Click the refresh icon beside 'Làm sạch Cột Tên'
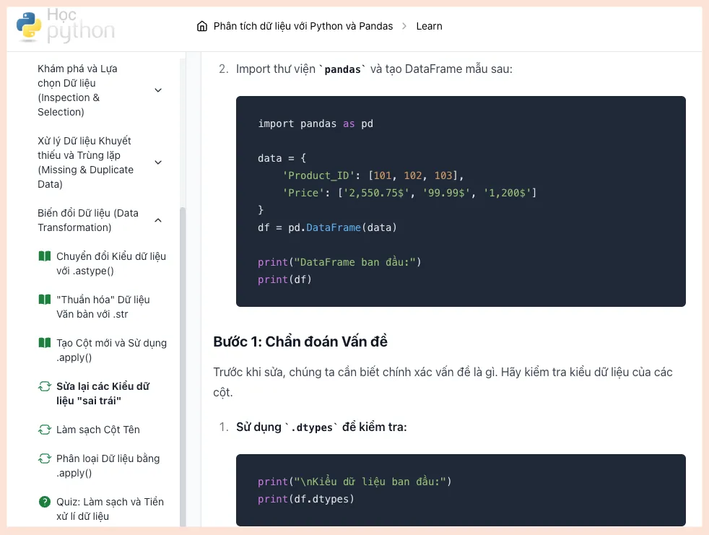This screenshot has height=535, width=709. (44, 430)
